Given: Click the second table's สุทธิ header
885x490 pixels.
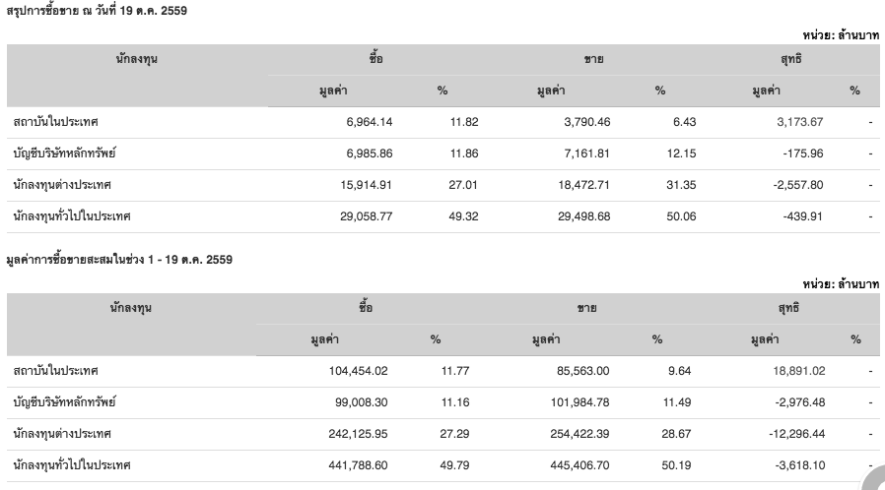Looking at the screenshot, I should tap(788, 308).
